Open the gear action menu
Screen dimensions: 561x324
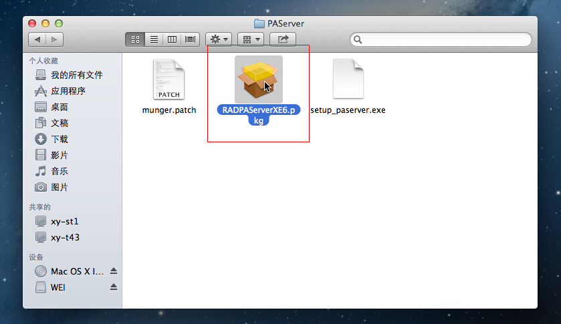click(x=219, y=39)
